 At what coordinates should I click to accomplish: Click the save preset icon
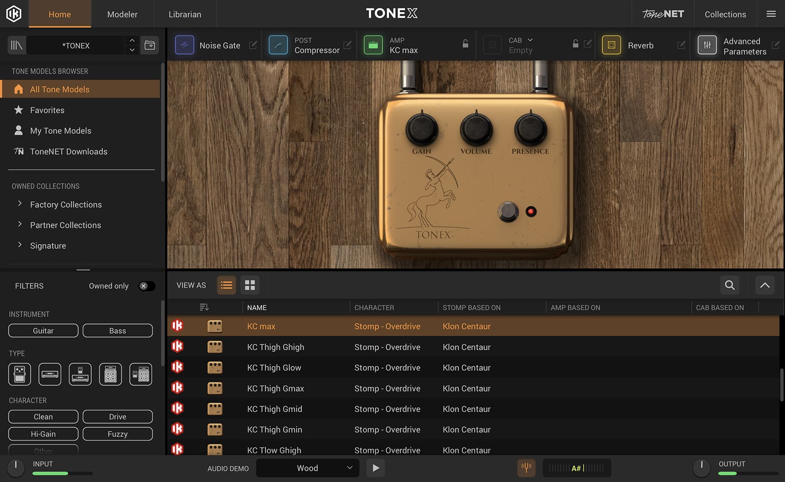150,45
